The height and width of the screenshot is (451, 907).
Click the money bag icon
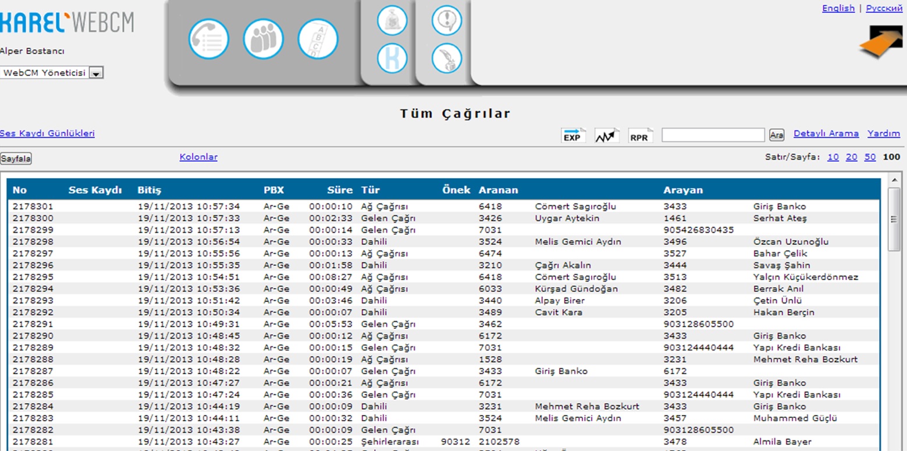click(x=392, y=20)
